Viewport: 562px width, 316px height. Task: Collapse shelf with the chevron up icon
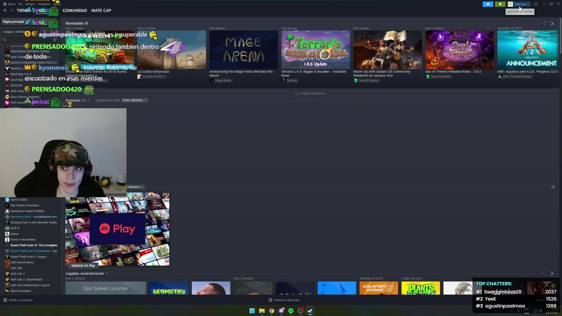[553, 187]
